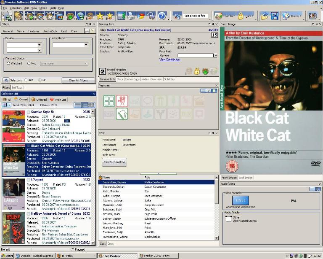Screen dimensions: 323x259
Task: Switch to Profiler 3.JPG - Paint taskbar item
Action: point(158,256)
